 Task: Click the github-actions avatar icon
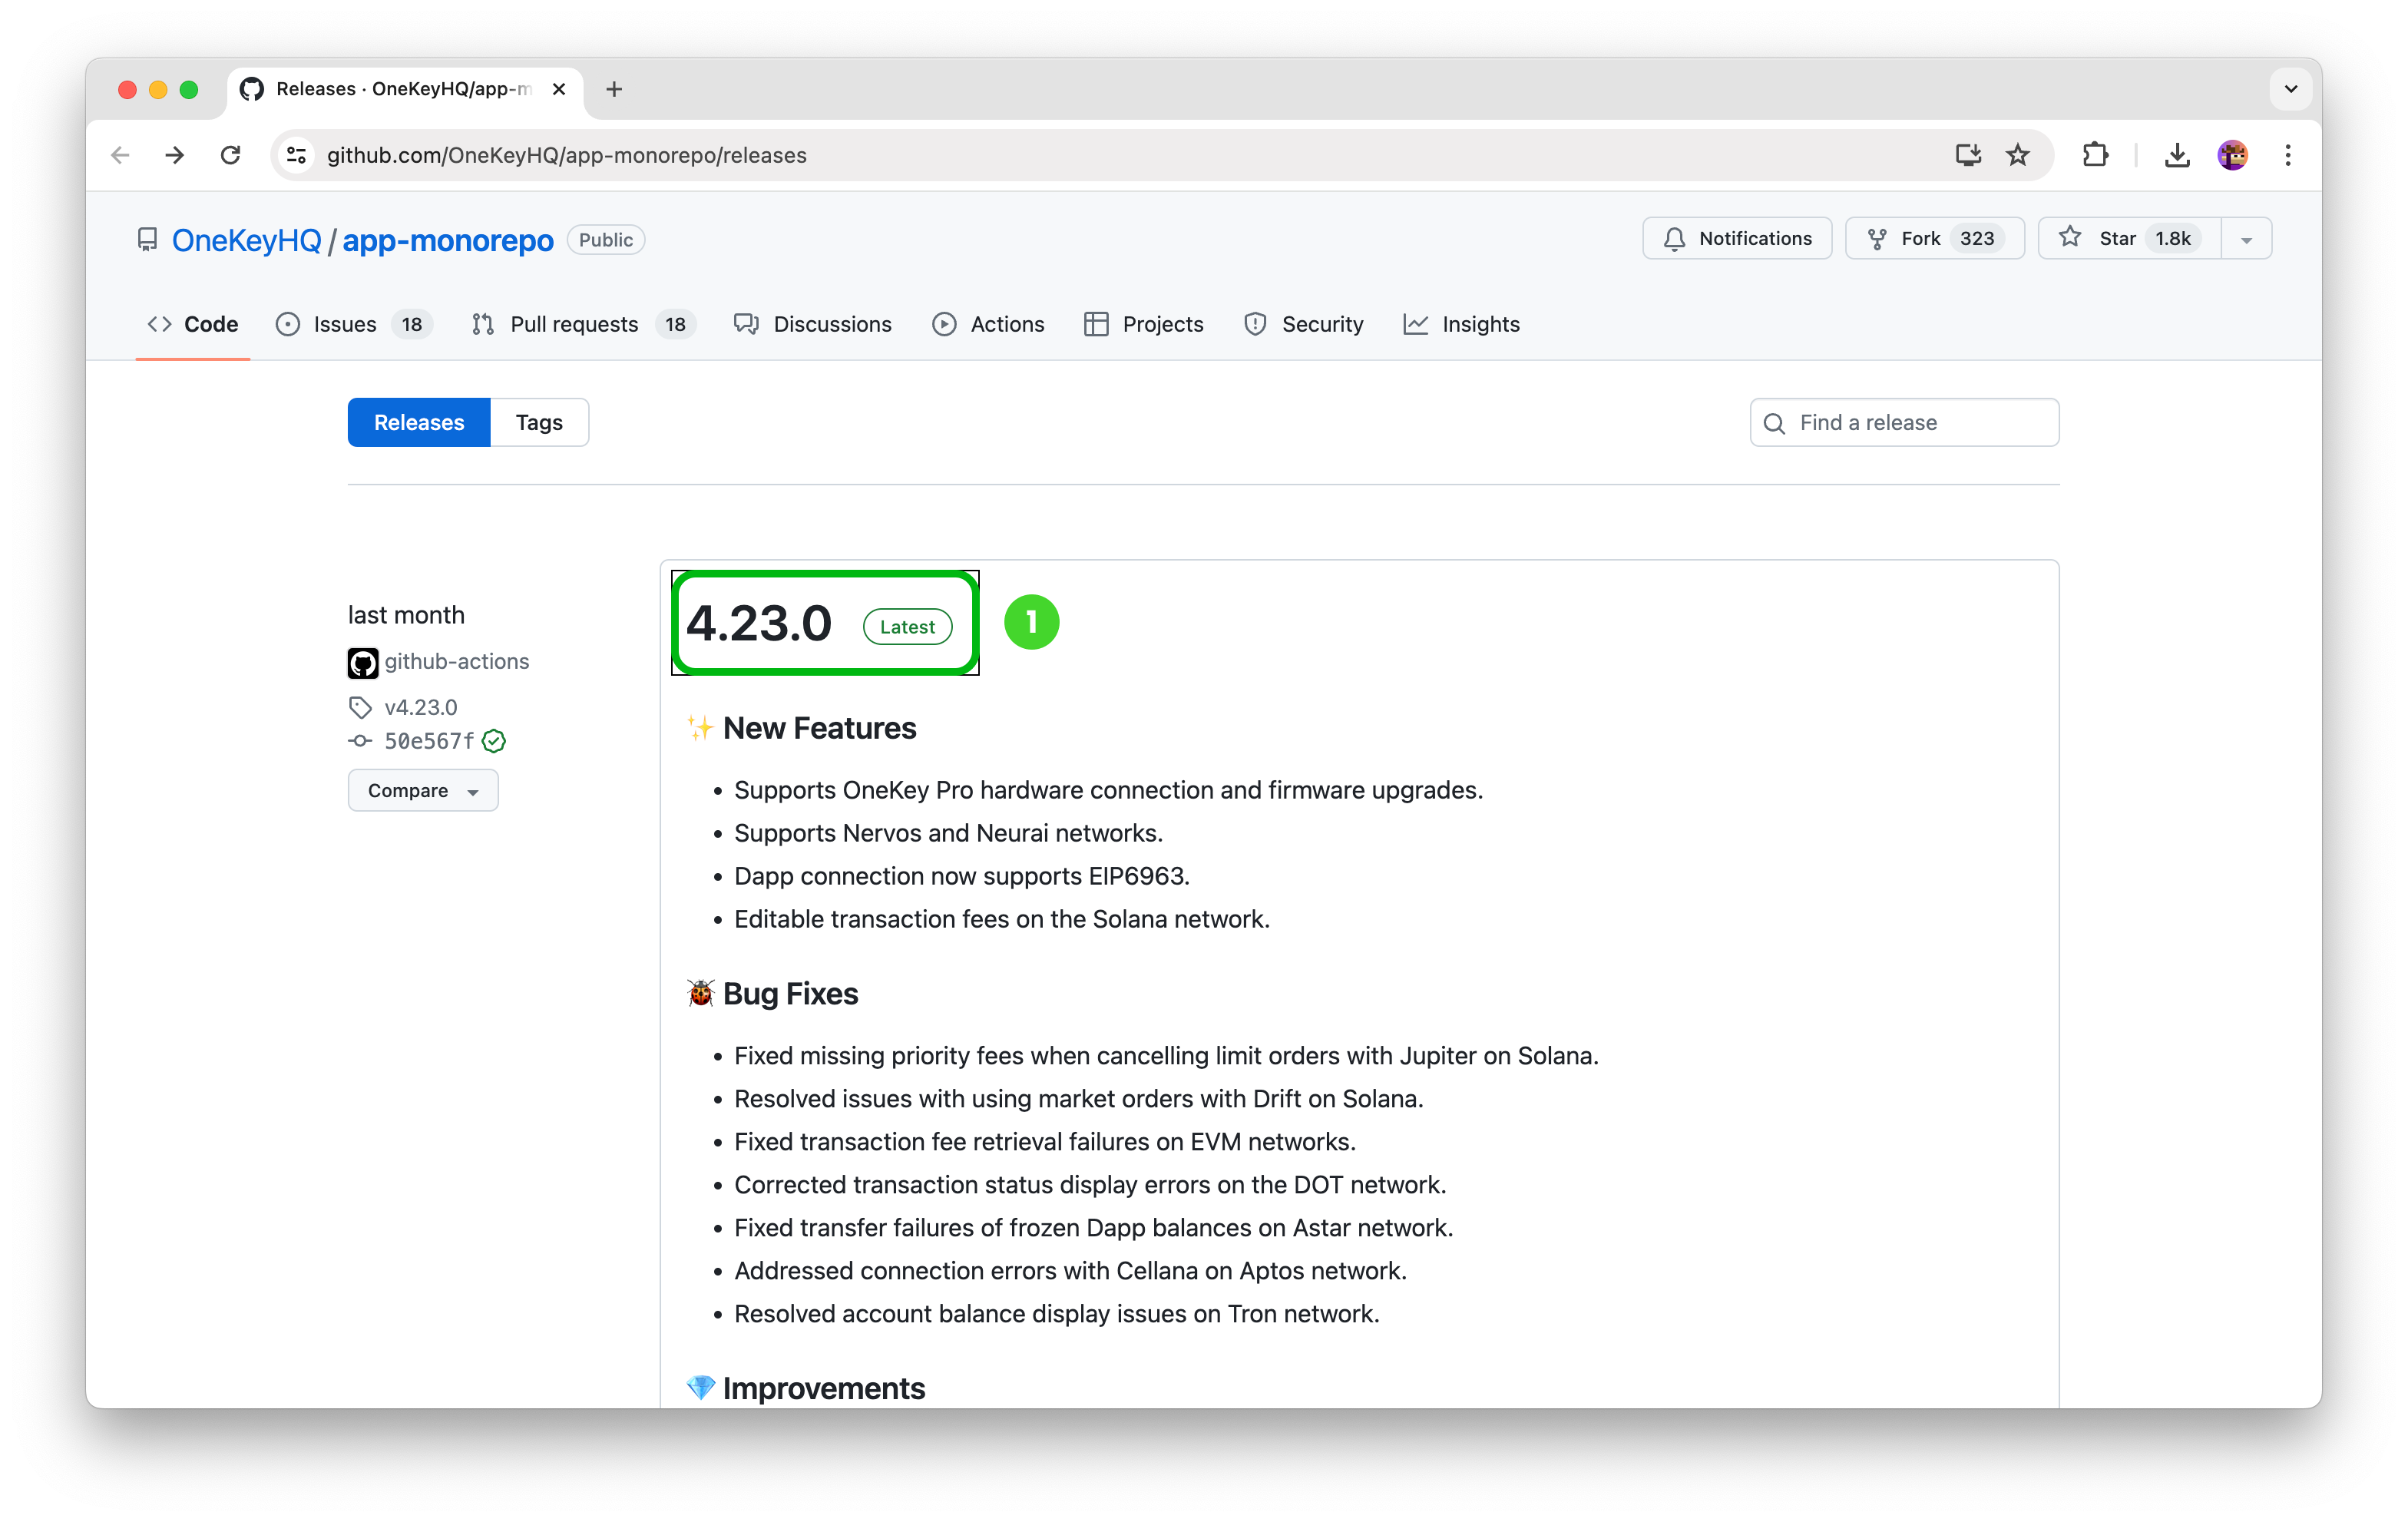click(x=363, y=662)
